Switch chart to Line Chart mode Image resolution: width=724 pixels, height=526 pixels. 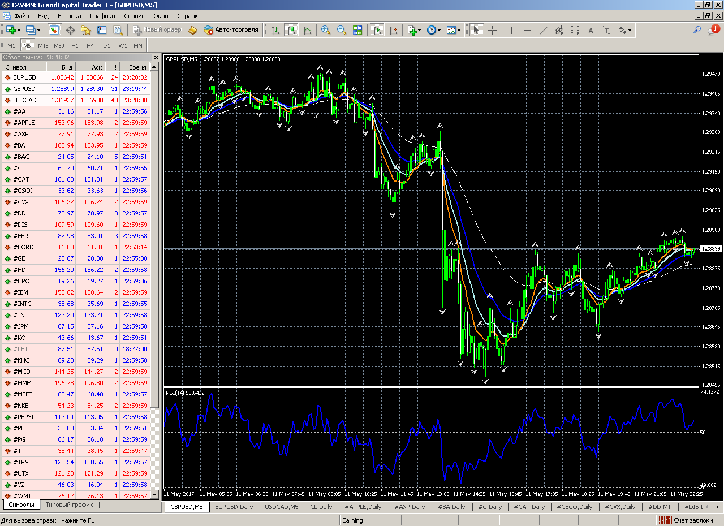coord(307,30)
